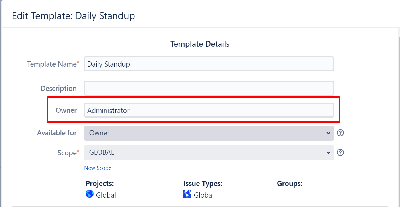Select the Owner field containing Administrator
This screenshot has width=400, height=207.
click(209, 110)
